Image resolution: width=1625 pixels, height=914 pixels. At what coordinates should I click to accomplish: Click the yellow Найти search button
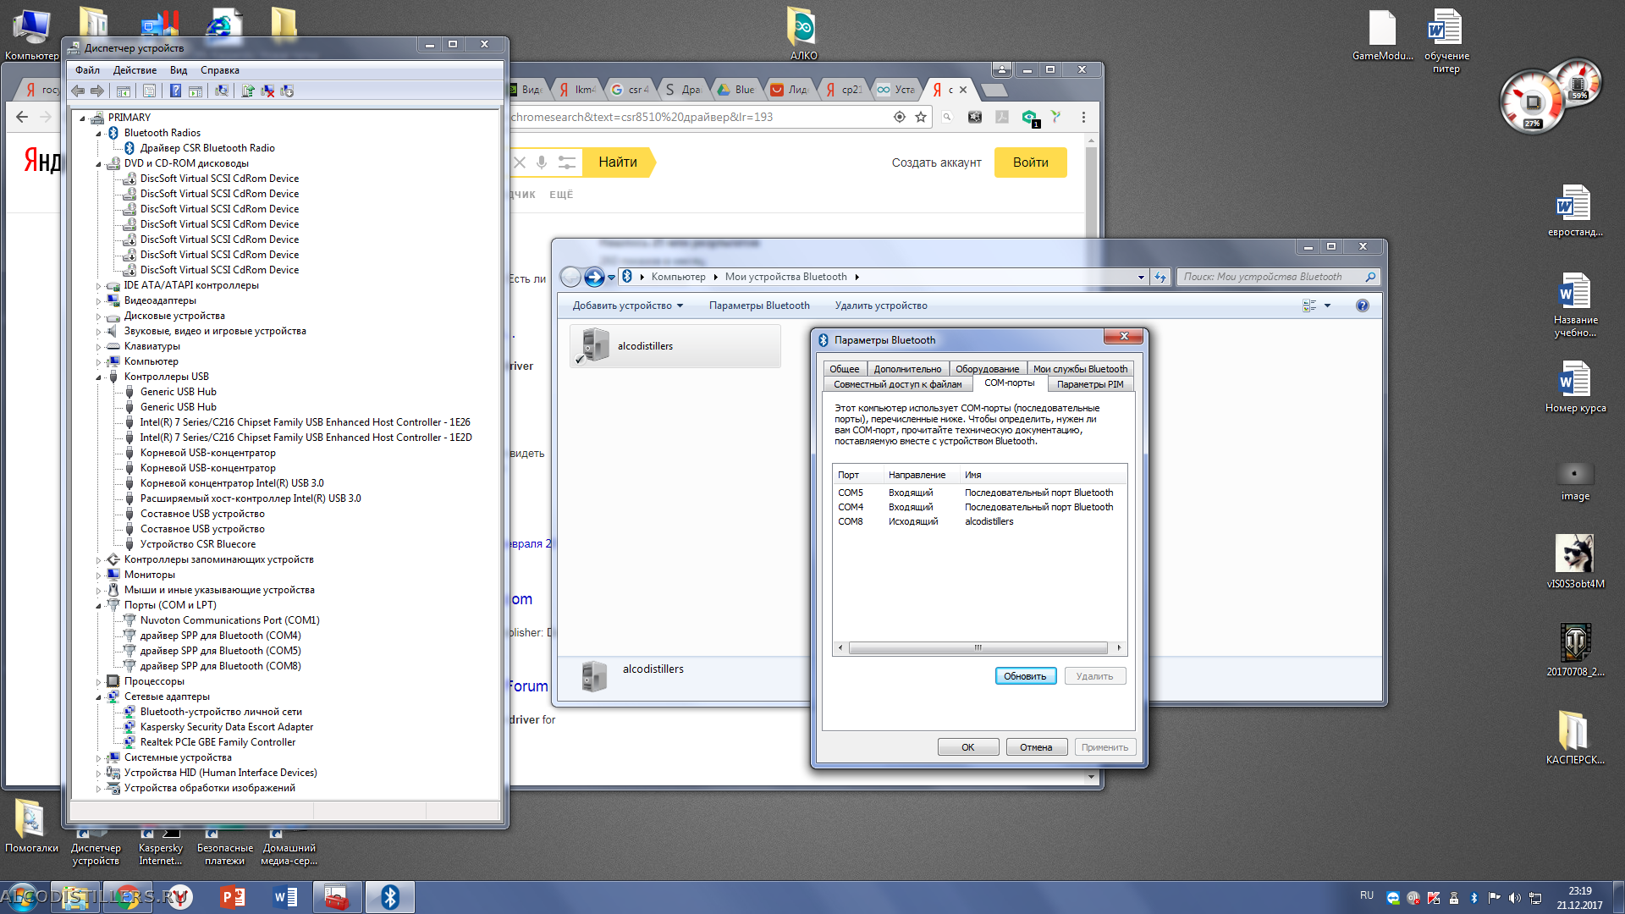[619, 162]
